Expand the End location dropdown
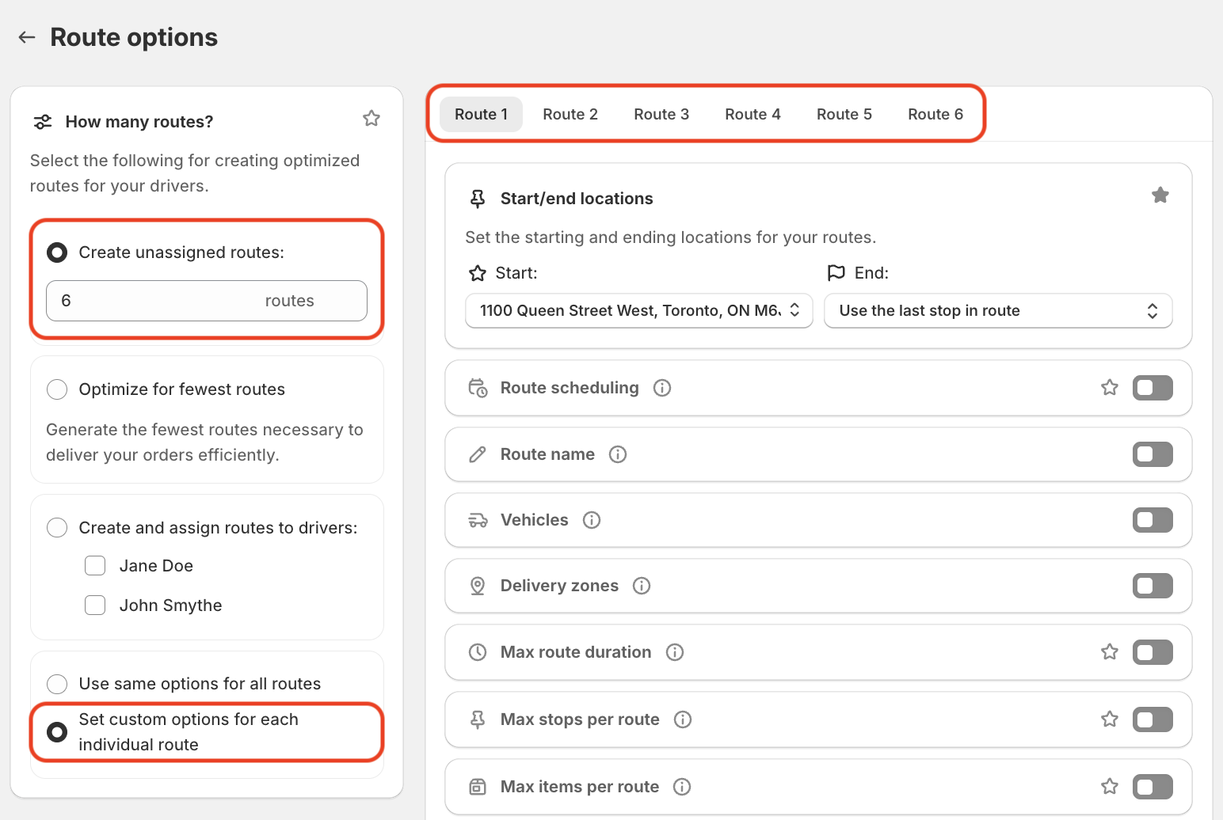 tap(997, 311)
